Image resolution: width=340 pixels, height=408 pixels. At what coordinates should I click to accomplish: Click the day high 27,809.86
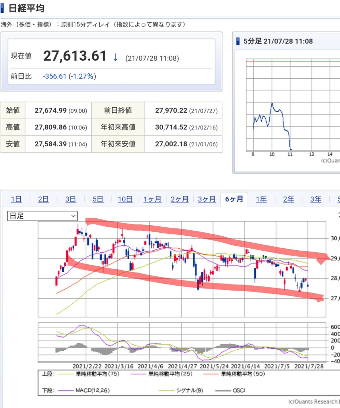(50, 127)
